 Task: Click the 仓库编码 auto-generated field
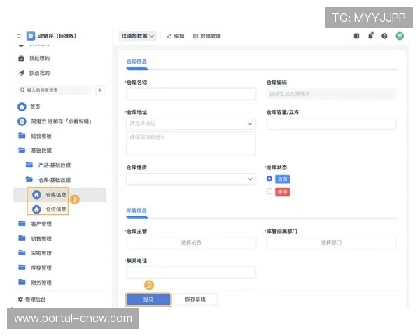pyautogui.click(x=331, y=94)
